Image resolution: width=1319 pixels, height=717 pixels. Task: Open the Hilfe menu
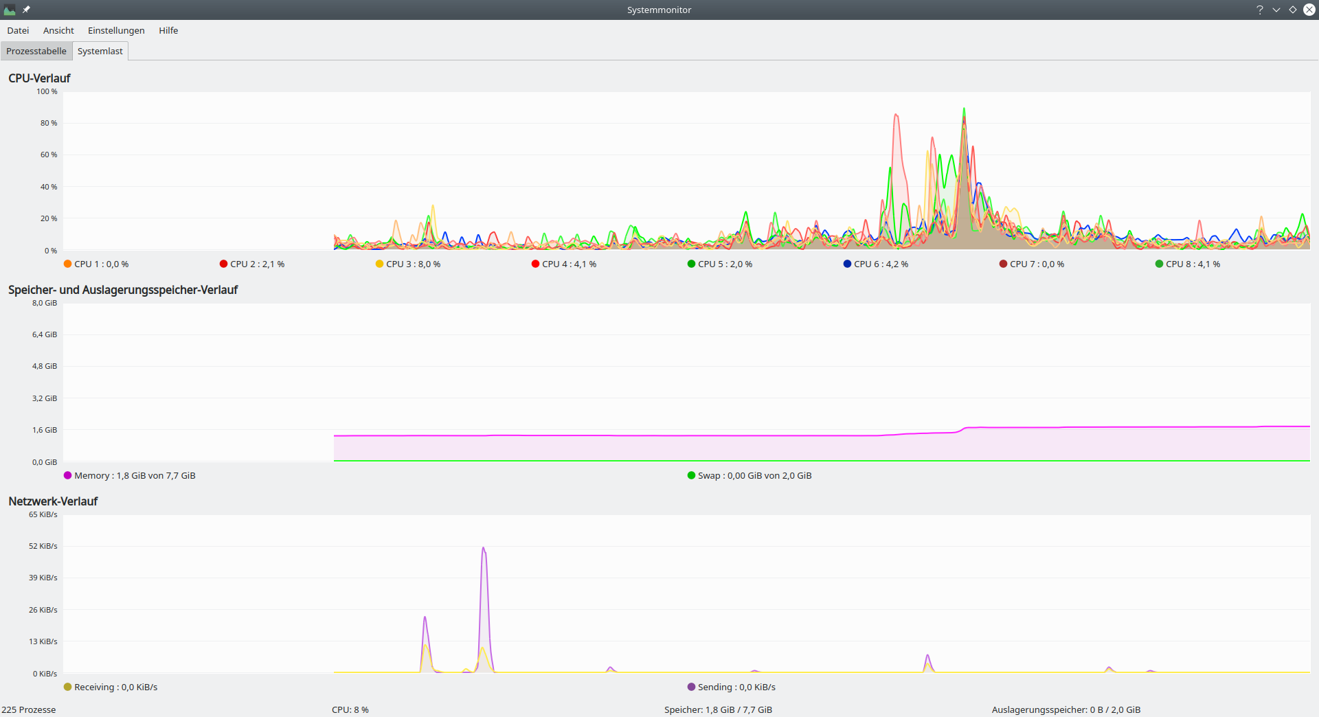click(x=168, y=30)
